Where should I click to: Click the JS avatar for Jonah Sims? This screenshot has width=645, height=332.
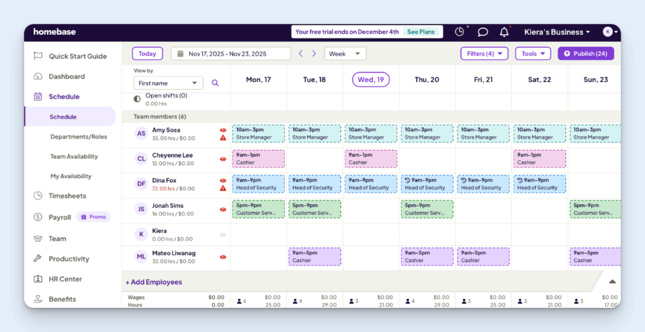pos(141,209)
